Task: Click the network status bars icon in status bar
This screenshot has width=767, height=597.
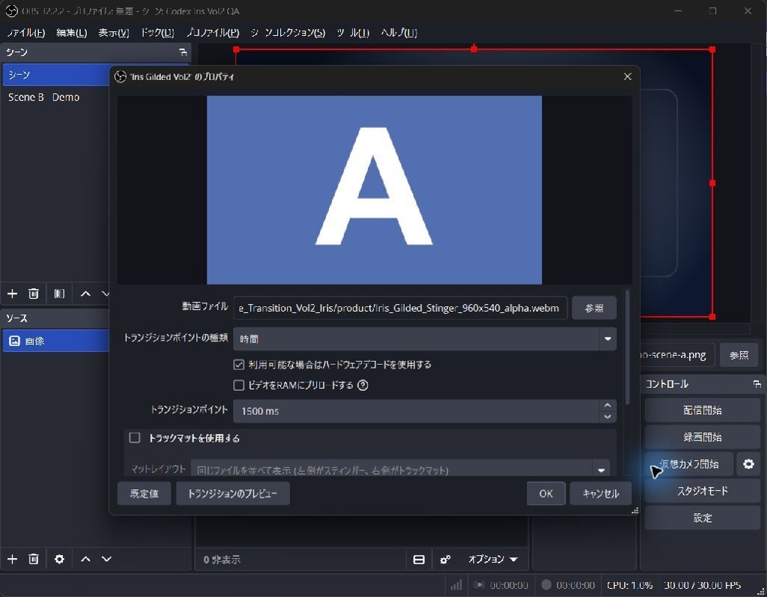Action: (x=456, y=585)
